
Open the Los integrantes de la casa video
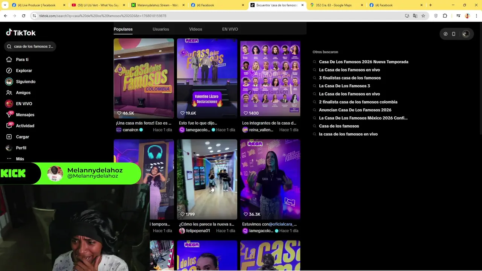point(270,78)
